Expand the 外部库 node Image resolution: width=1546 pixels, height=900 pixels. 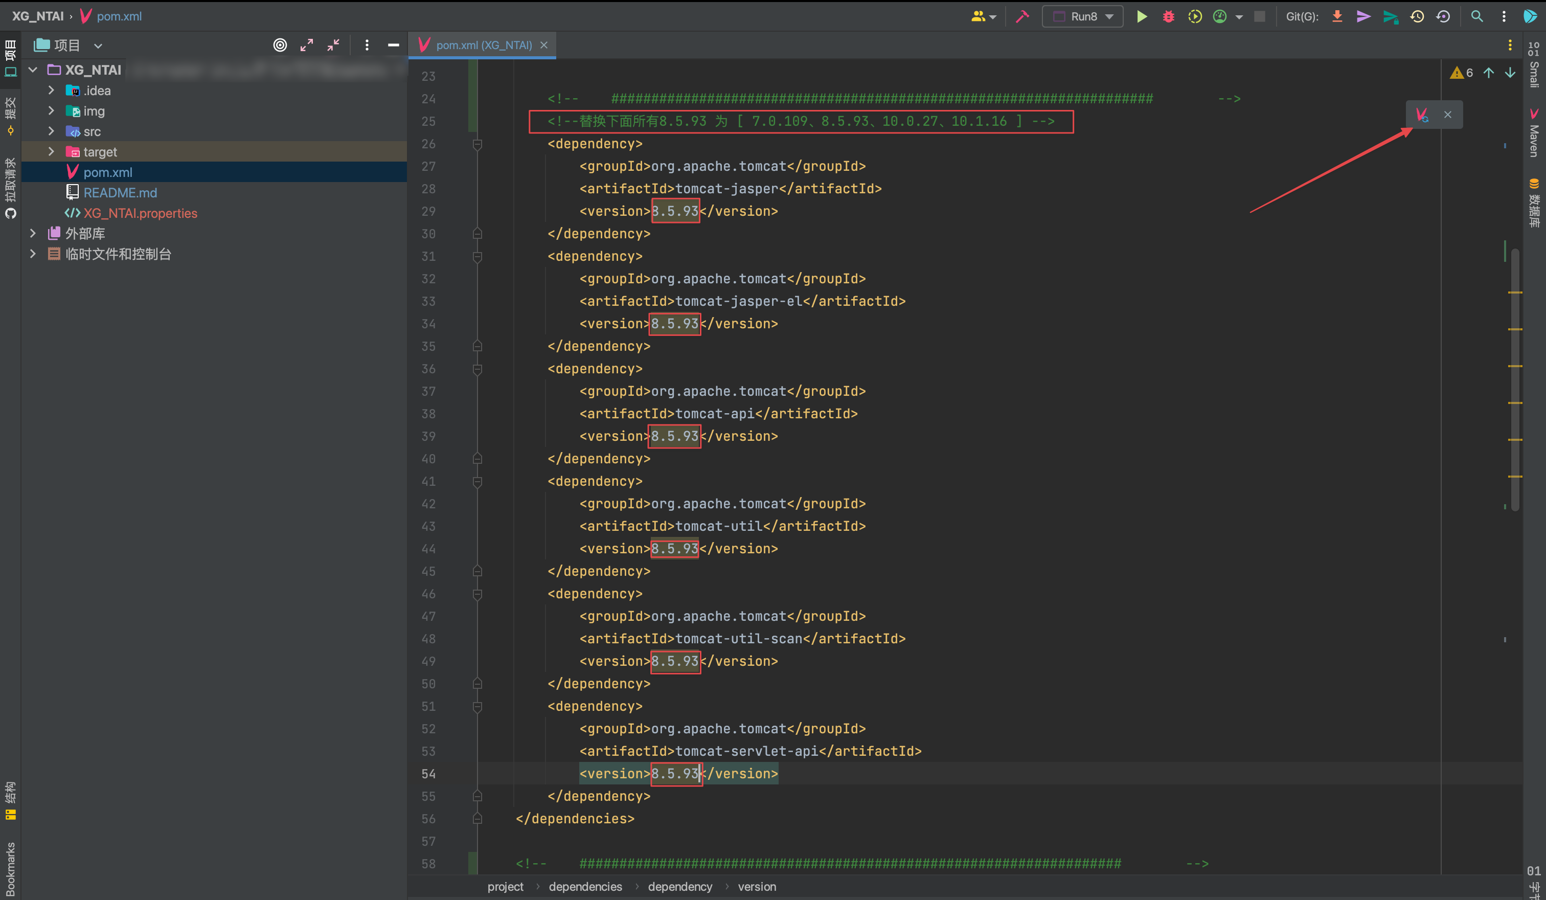pos(33,233)
